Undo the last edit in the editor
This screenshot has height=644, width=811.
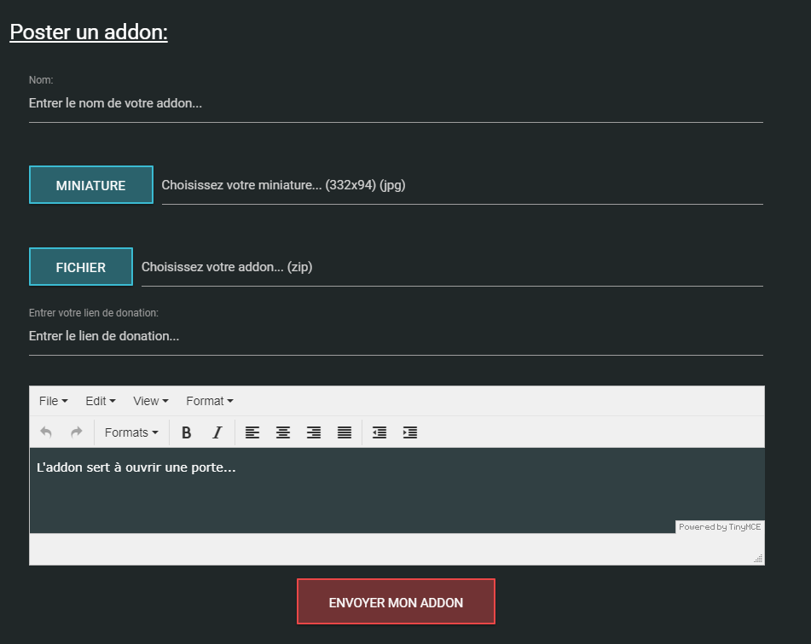point(46,432)
